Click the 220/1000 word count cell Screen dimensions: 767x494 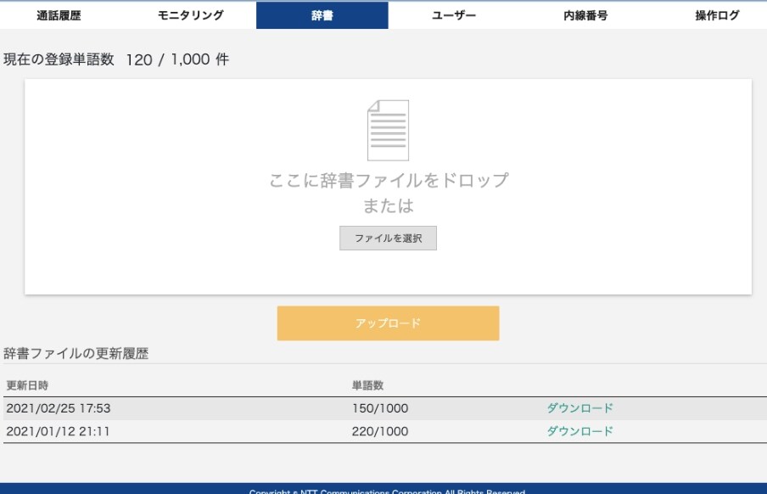(x=380, y=431)
